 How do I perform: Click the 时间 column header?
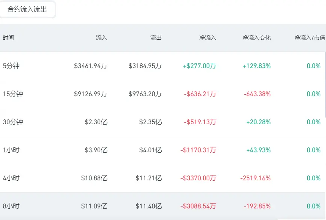8,37
